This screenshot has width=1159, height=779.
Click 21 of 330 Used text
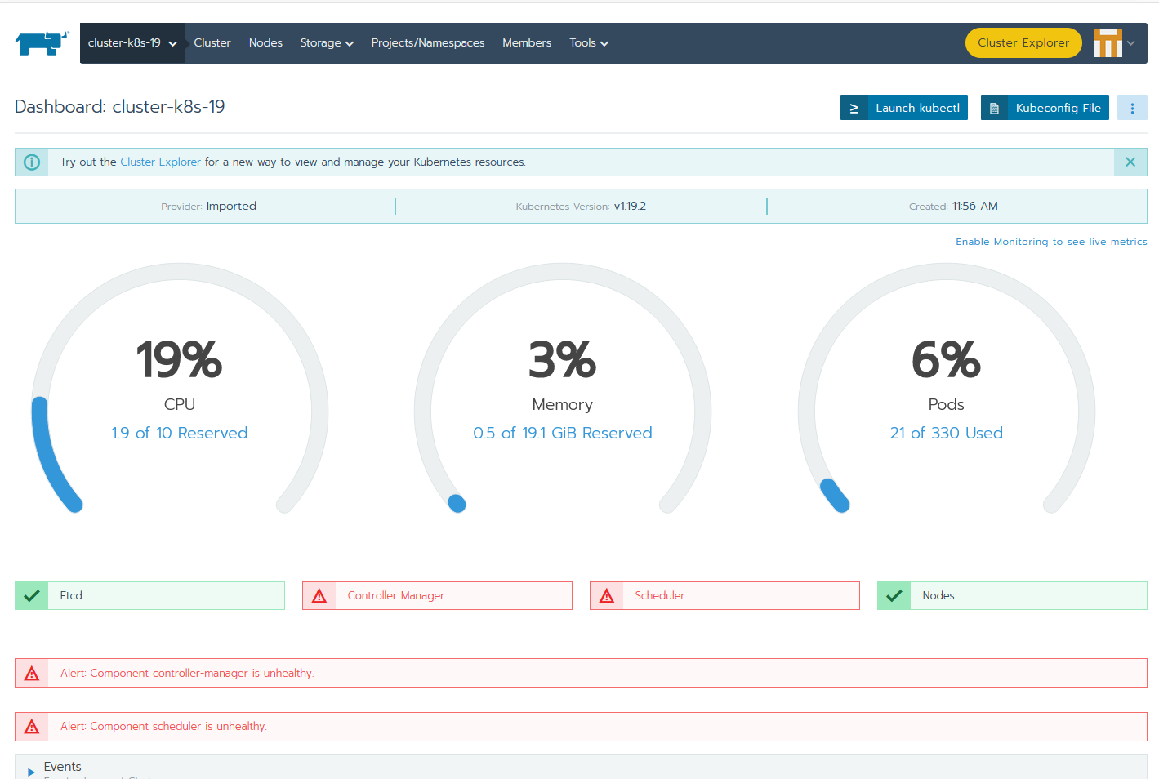tap(947, 433)
